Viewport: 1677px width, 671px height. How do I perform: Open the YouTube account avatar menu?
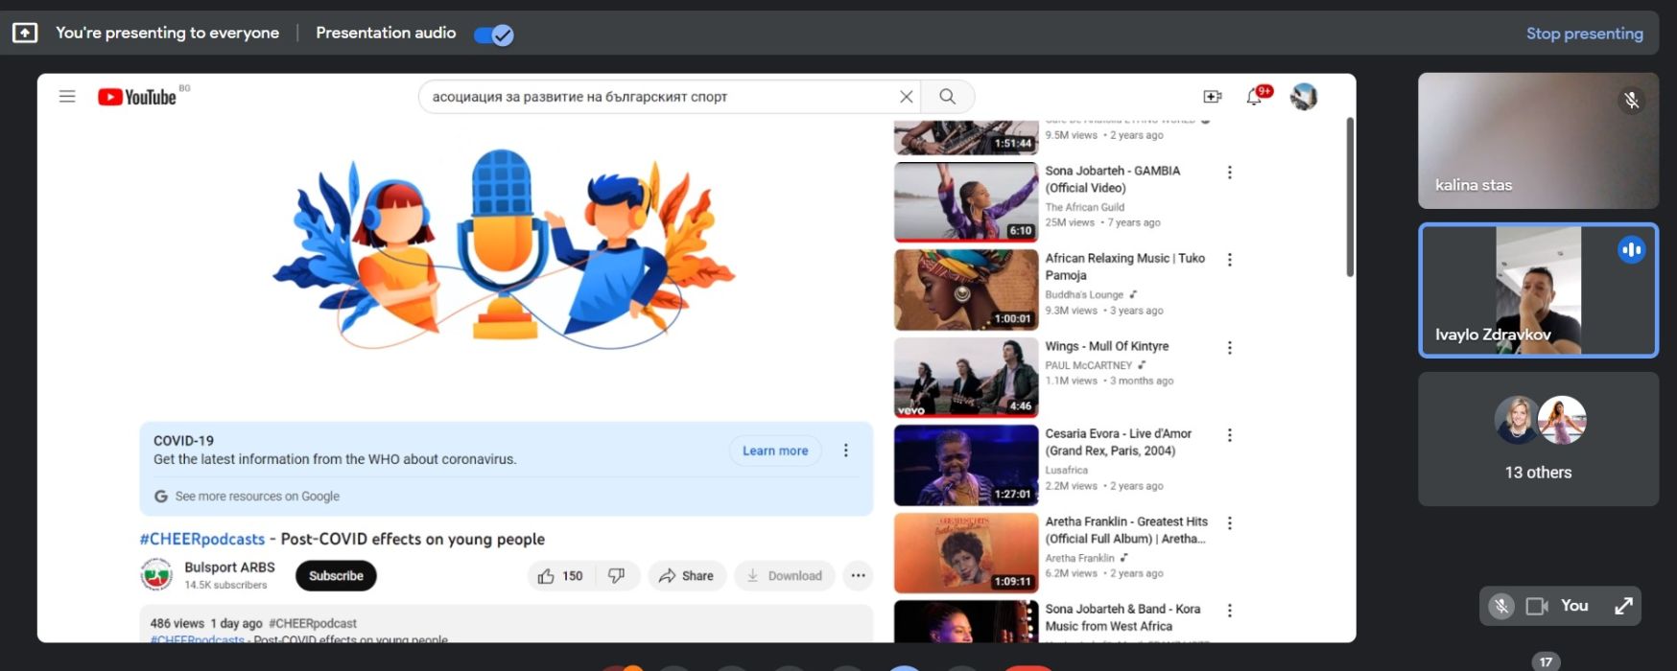point(1304,97)
